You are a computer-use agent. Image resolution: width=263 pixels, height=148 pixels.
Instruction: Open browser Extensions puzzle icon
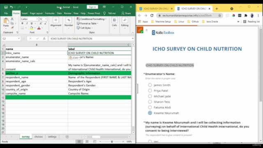pyautogui.click(x=246, y=16)
